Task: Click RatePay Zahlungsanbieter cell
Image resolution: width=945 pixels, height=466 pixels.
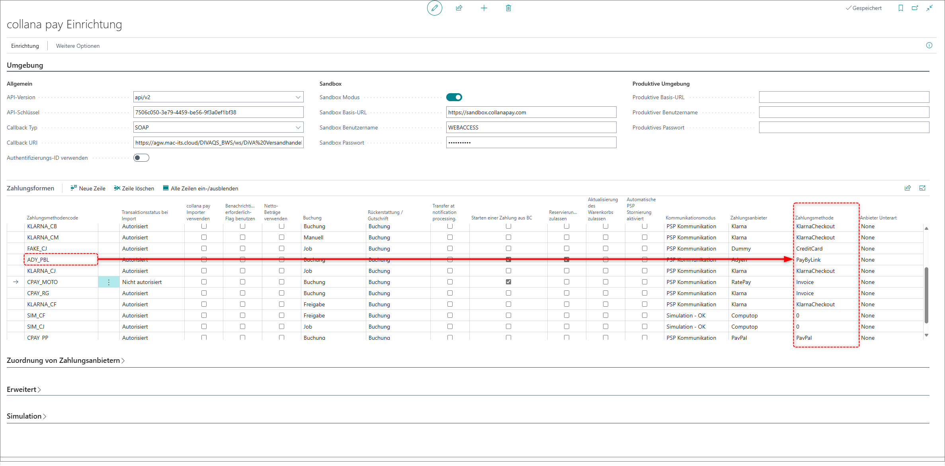Action: [x=761, y=282]
